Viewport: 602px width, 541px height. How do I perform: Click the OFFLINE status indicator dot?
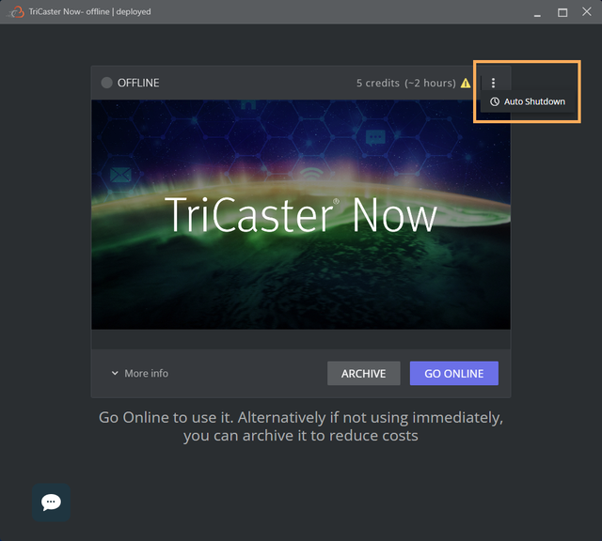tap(106, 83)
